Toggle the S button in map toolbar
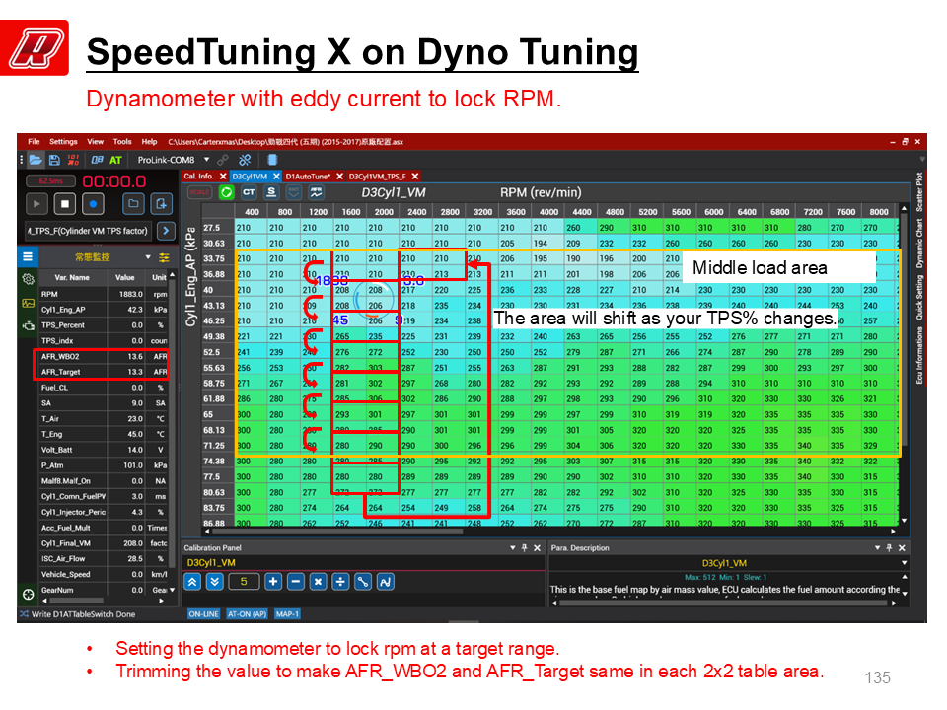947x710 pixels. coord(271,192)
